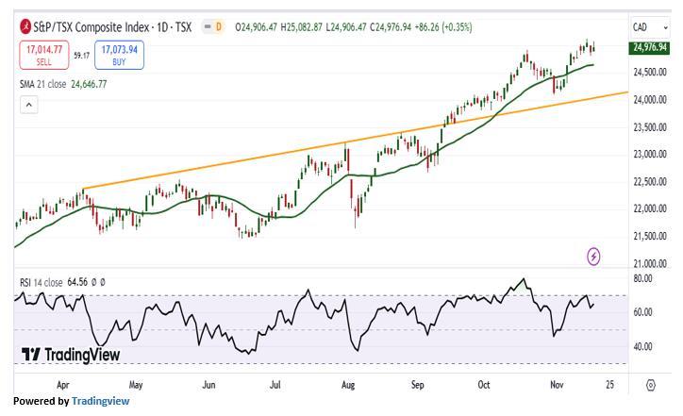Click the S&P/TSX symbol logo icon
The image size is (683, 416).
tap(25, 27)
